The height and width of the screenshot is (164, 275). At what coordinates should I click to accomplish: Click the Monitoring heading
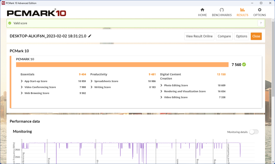pos(22,132)
